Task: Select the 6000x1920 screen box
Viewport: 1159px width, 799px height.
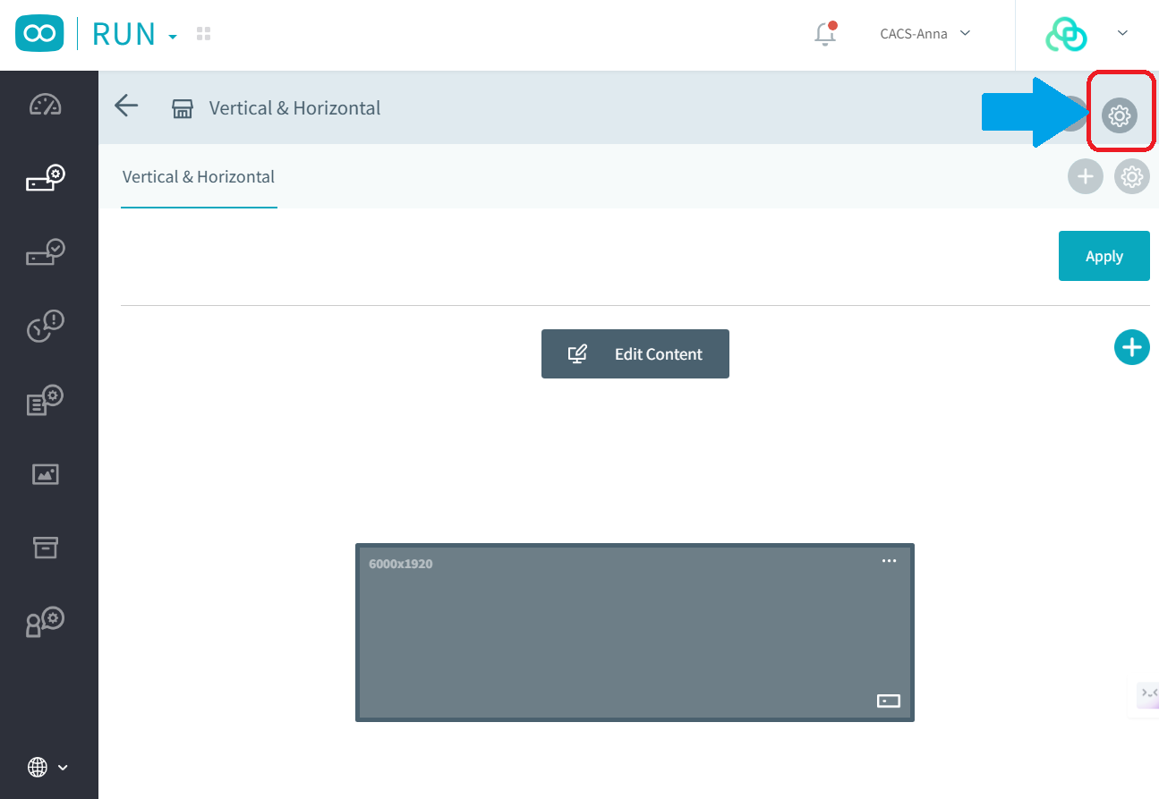Action: [635, 632]
